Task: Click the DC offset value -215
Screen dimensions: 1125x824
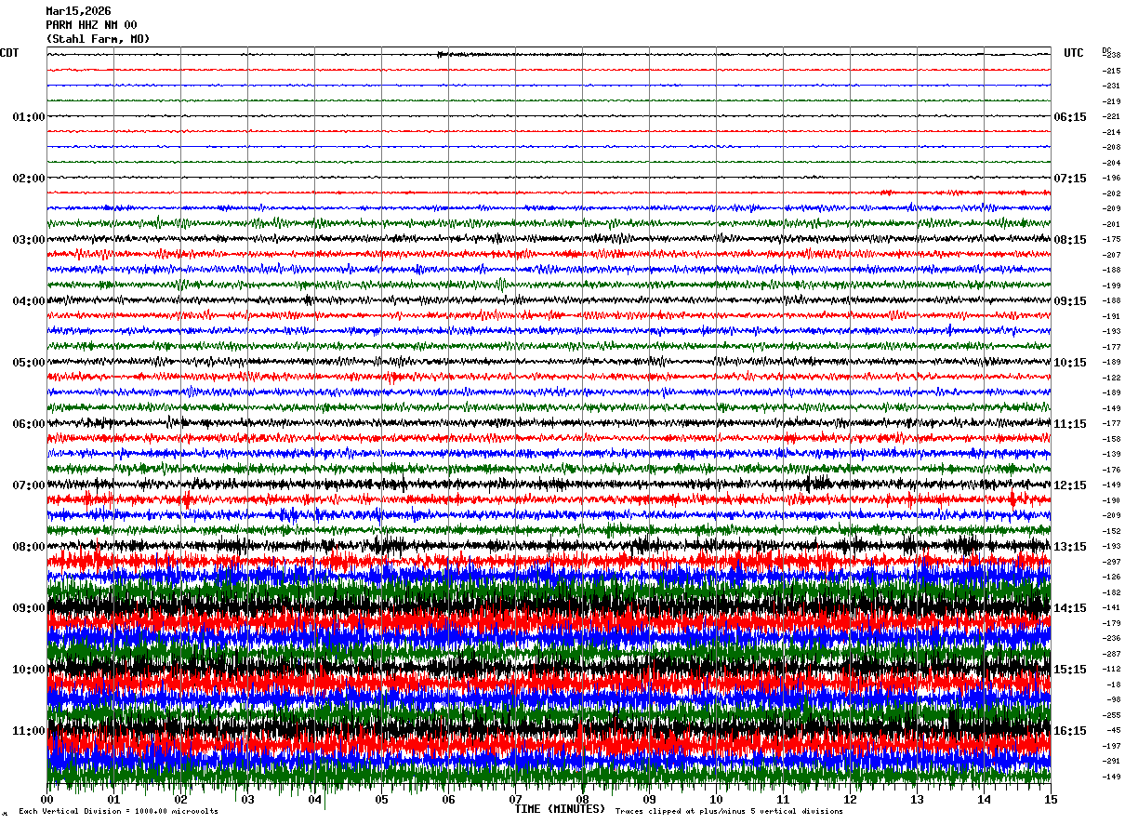Action: pyautogui.click(x=1111, y=71)
